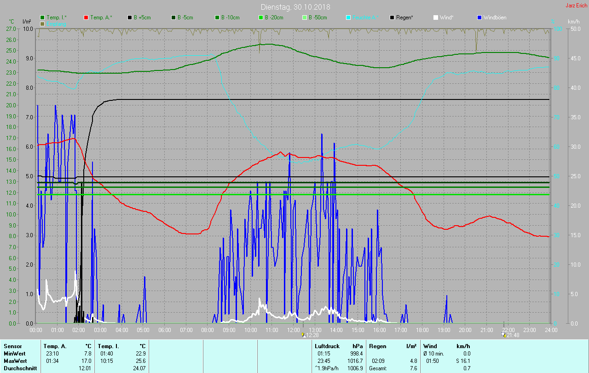The image size is (589, 373).
Task: Select the white Wind legend square
Action: coord(436,17)
